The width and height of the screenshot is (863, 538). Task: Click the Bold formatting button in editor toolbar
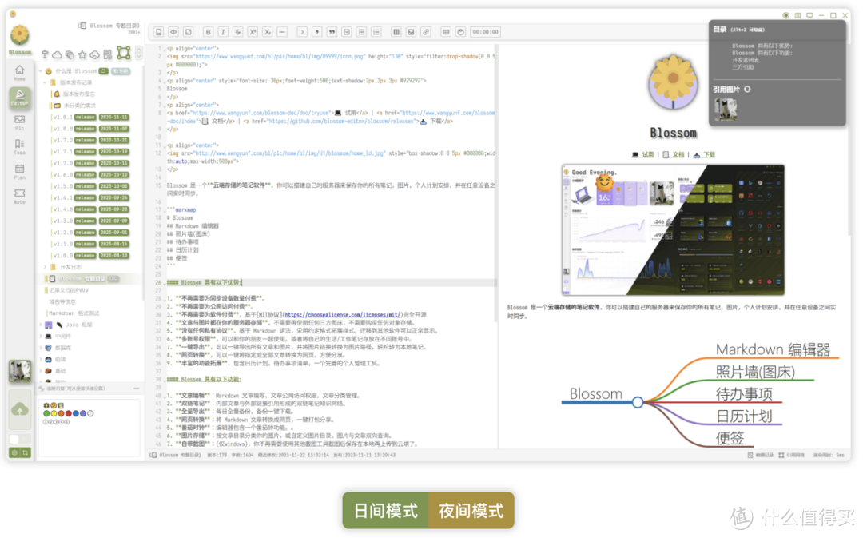click(x=209, y=32)
